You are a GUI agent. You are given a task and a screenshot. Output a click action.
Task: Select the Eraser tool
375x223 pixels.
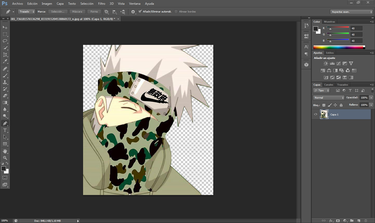point(5,96)
